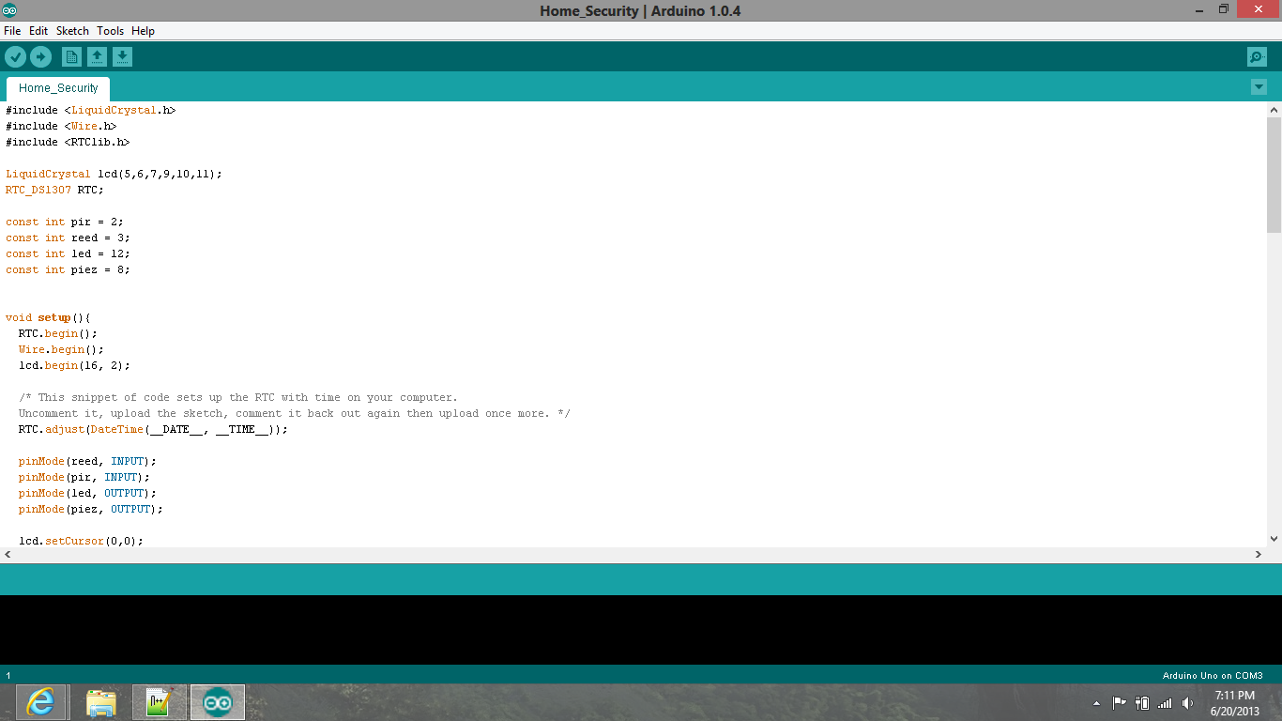Click the Upload icon to flash the board
The image size is (1282, 721).
pos(40,56)
